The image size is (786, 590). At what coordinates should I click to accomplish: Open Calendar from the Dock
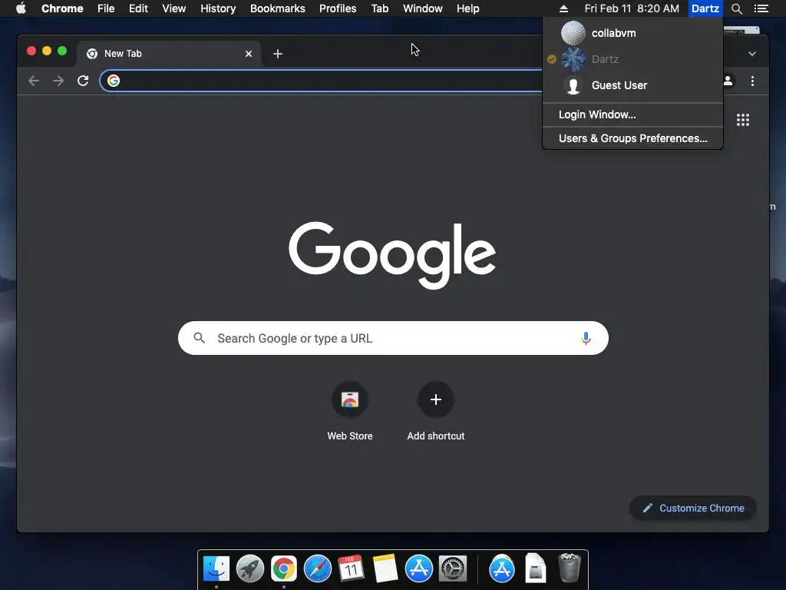[x=351, y=569]
